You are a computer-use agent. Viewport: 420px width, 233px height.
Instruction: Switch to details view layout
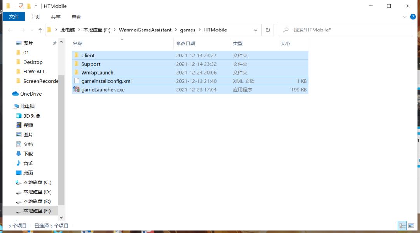point(402,226)
